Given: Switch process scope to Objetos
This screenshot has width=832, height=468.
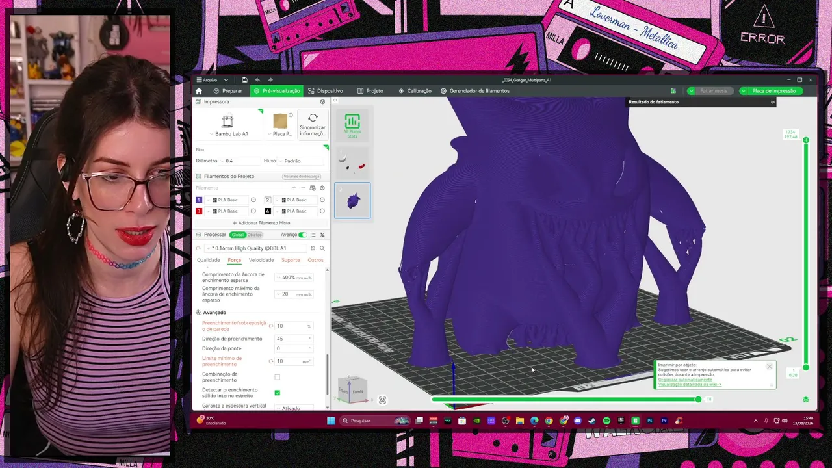Looking at the screenshot, I should click(x=254, y=235).
